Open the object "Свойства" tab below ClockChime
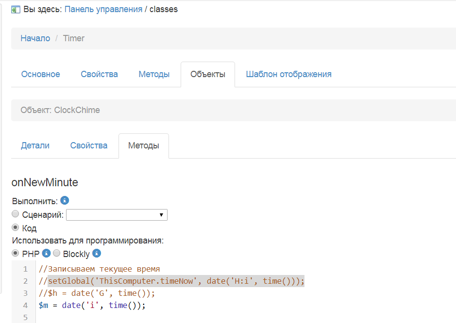456x323 pixels. click(88, 145)
